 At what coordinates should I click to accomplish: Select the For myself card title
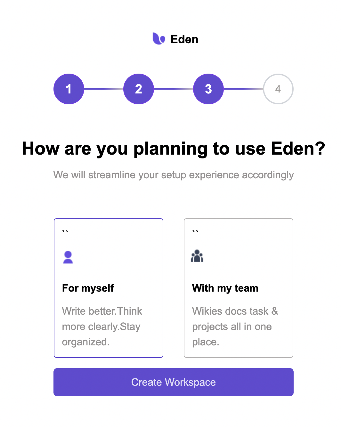(88, 288)
